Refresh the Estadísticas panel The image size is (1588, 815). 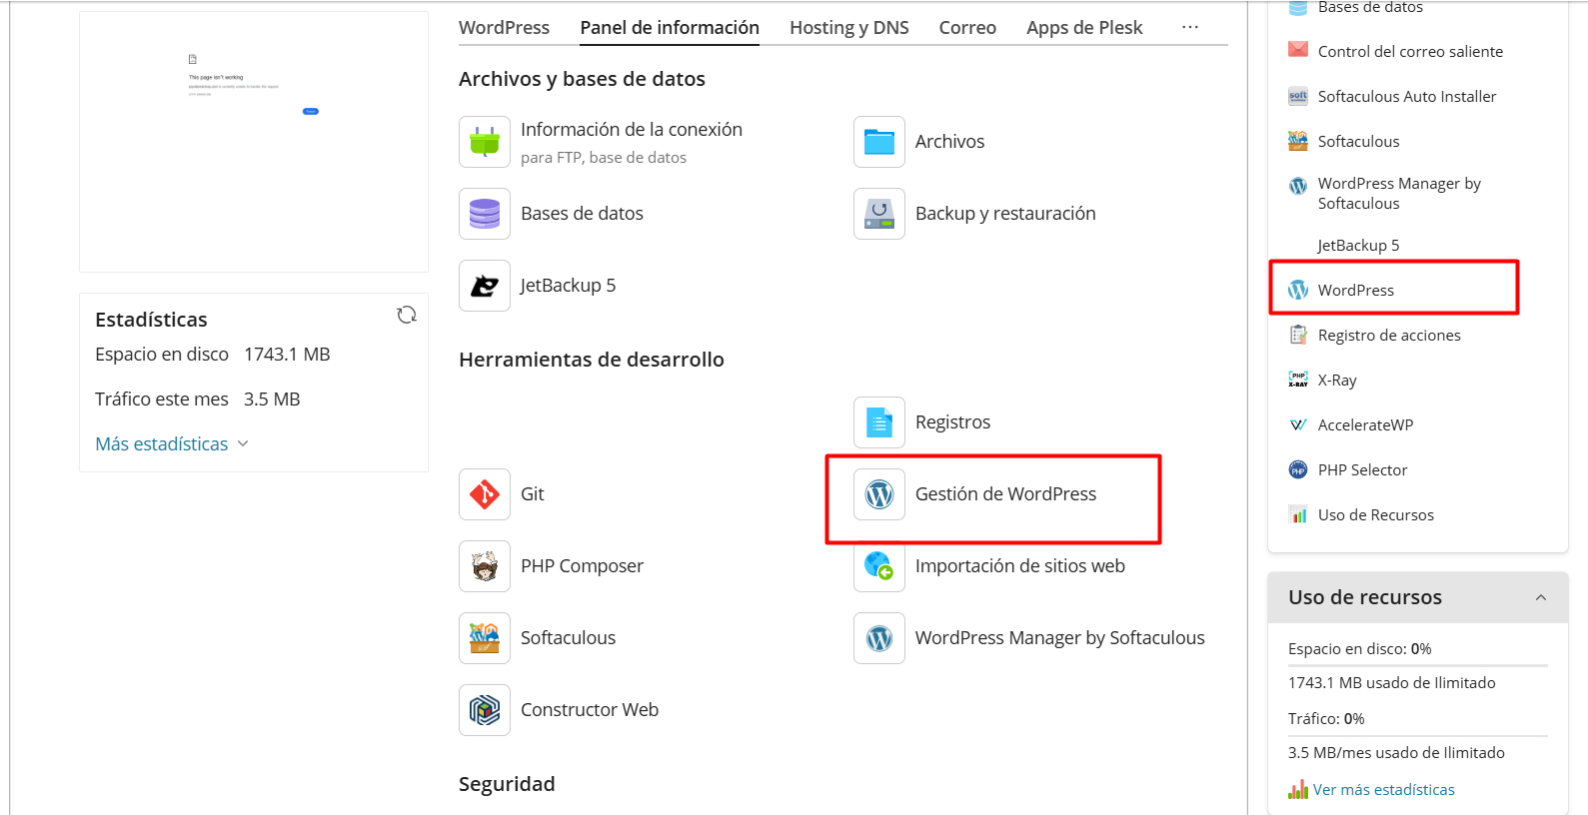[x=407, y=316]
